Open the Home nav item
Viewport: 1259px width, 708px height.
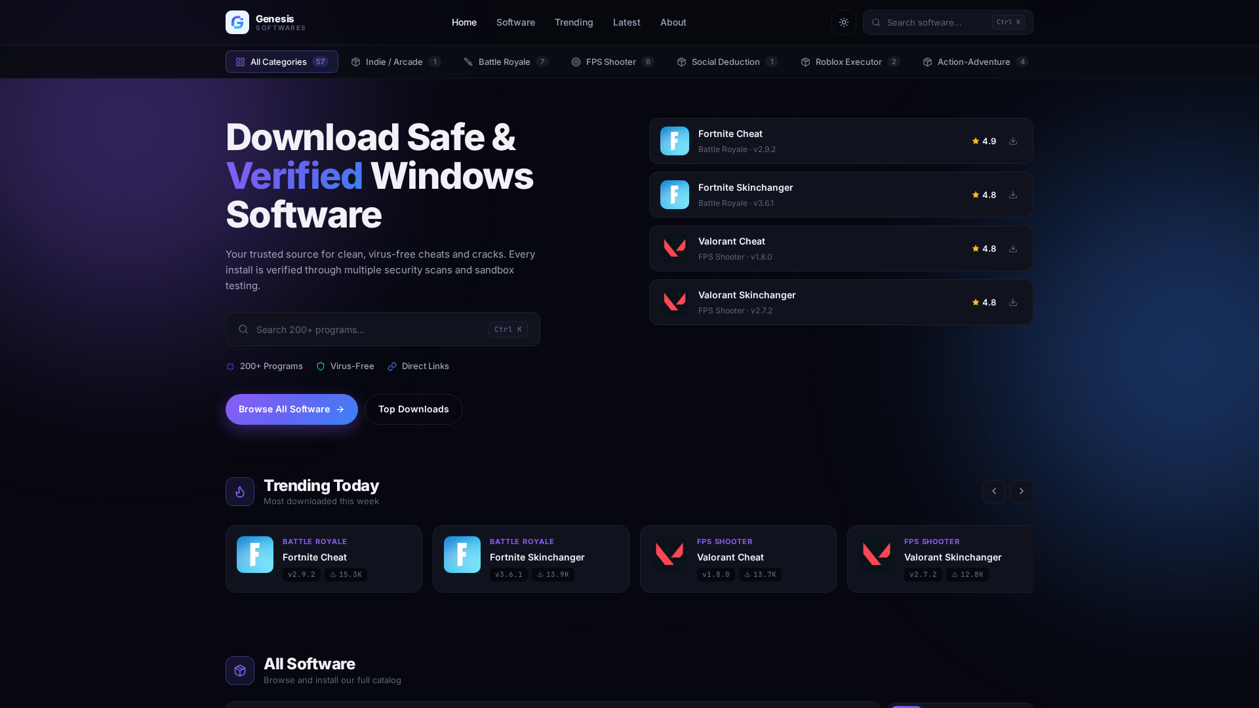464,22
